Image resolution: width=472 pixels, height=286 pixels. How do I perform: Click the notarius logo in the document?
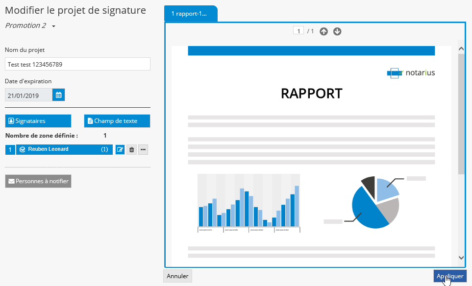tap(410, 73)
